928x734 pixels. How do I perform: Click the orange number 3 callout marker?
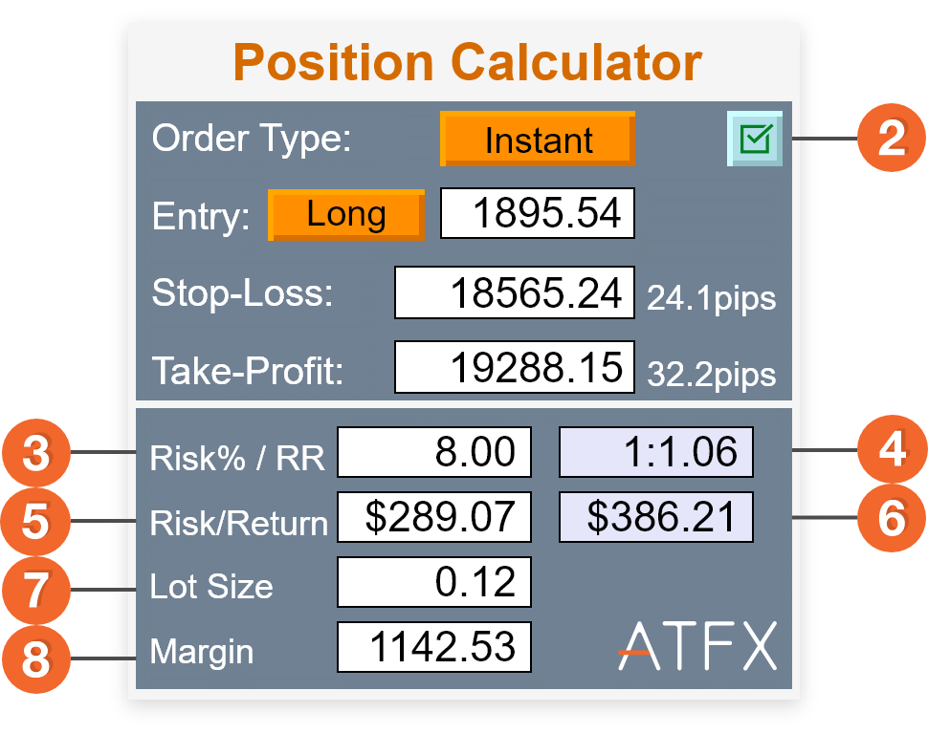[x=36, y=452]
